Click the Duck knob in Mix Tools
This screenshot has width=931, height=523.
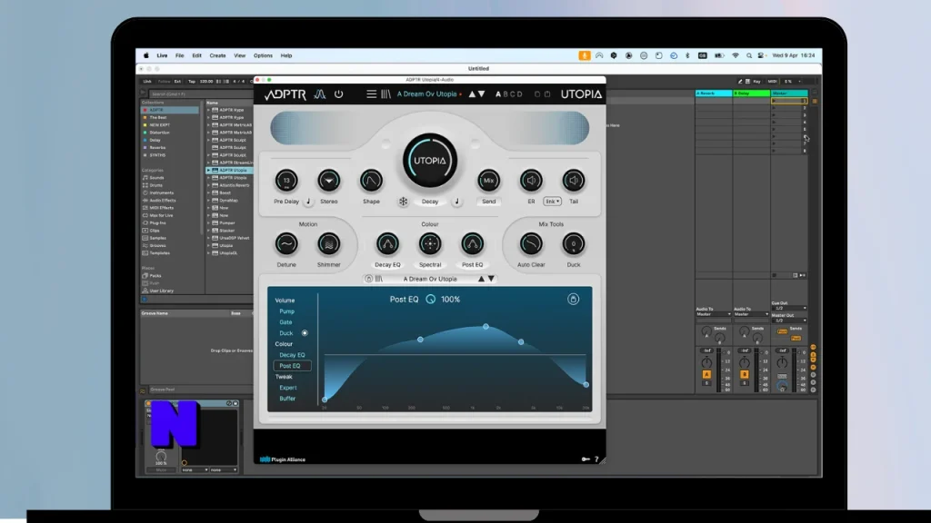click(574, 243)
